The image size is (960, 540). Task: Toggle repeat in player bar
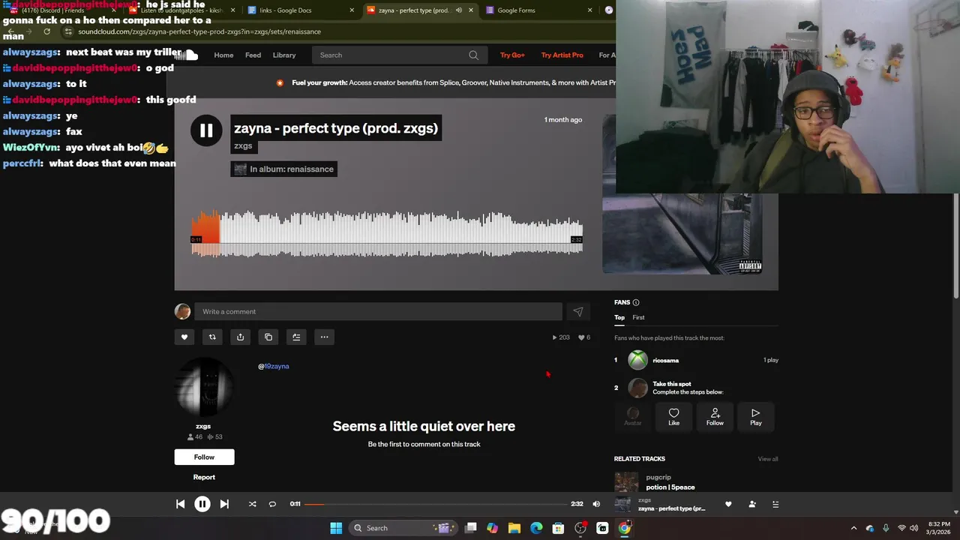pyautogui.click(x=272, y=504)
